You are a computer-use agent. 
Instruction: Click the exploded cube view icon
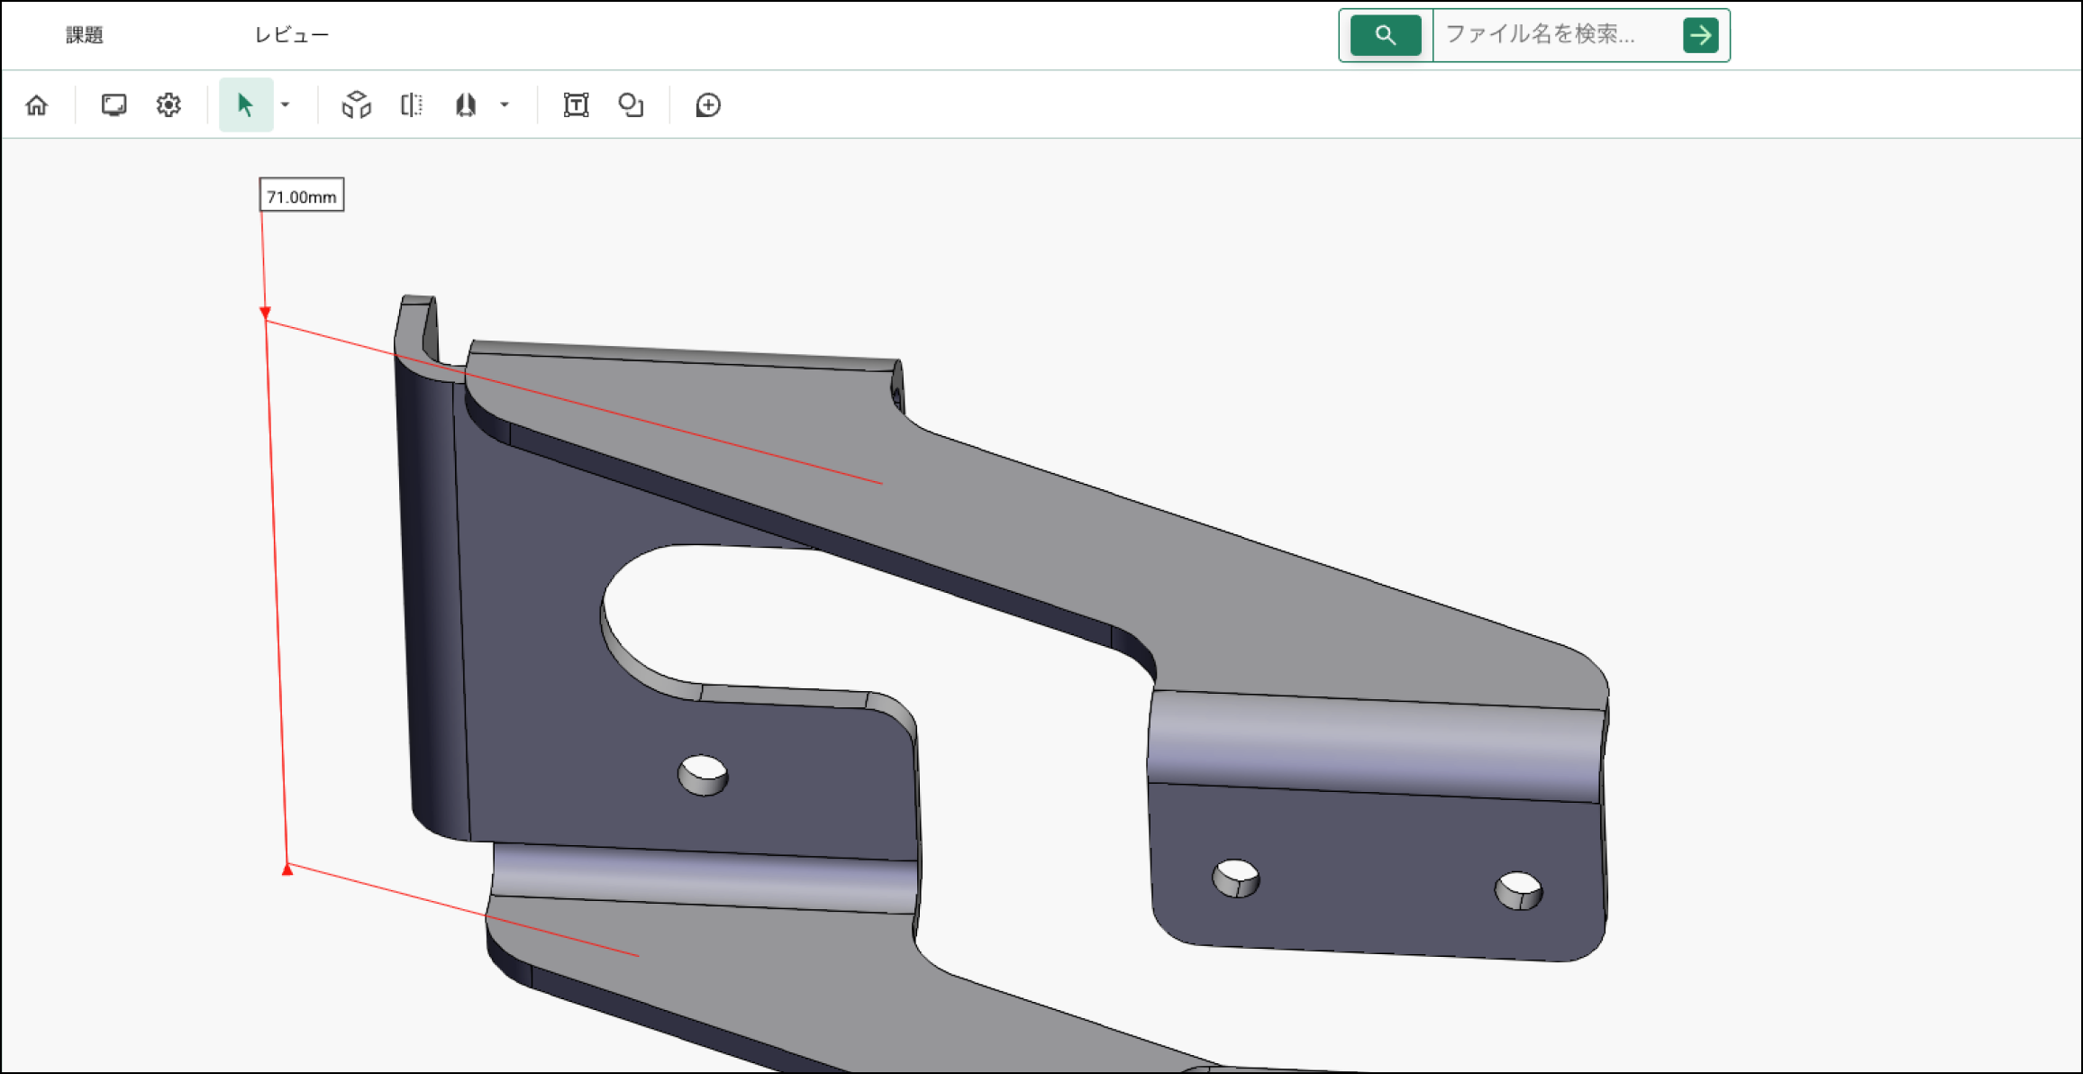tap(356, 105)
